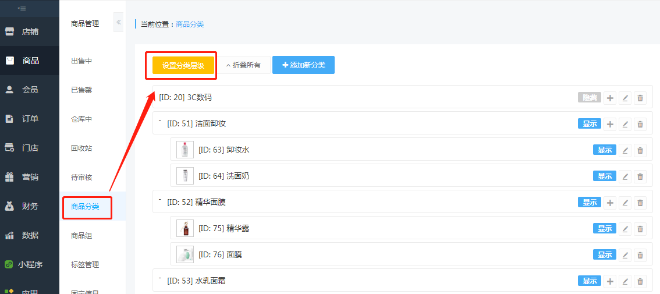
Task: Delete the 洗面奶 category
Action: tap(640, 176)
